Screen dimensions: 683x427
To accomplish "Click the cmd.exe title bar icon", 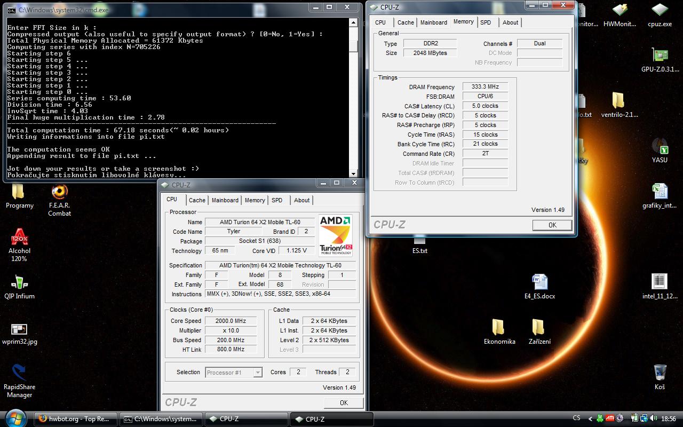I will pyautogui.click(x=13, y=9).
